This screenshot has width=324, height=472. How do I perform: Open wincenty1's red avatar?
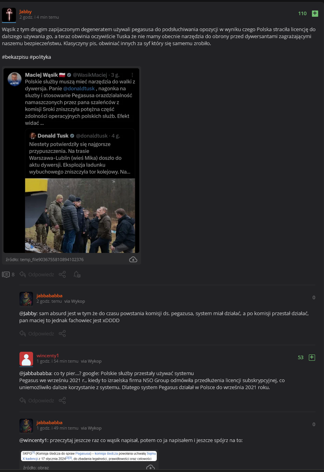(26, 359)
